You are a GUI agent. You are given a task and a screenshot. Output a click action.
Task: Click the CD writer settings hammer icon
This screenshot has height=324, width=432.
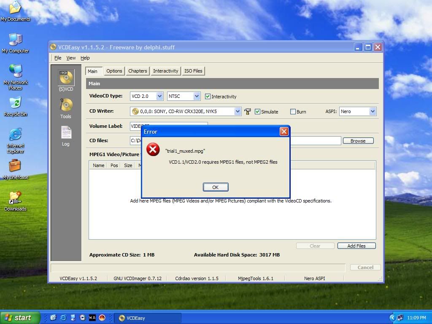click(x=247, y=111)
